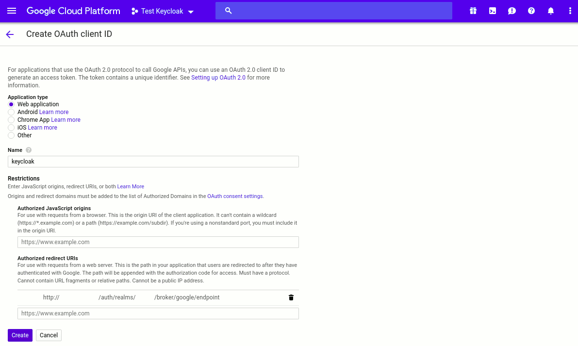
Task: Open the help question mark icon
Action: 531,11
